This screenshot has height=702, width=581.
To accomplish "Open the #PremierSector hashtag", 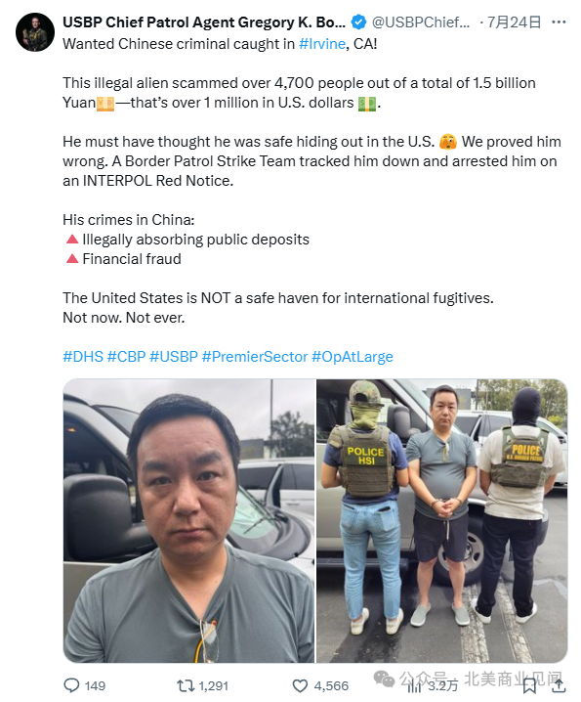I will pos(255,356).
